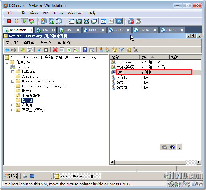206x190 pixels.
Task: Click the Revert to snapshot icon
Action: coord(52,21)
